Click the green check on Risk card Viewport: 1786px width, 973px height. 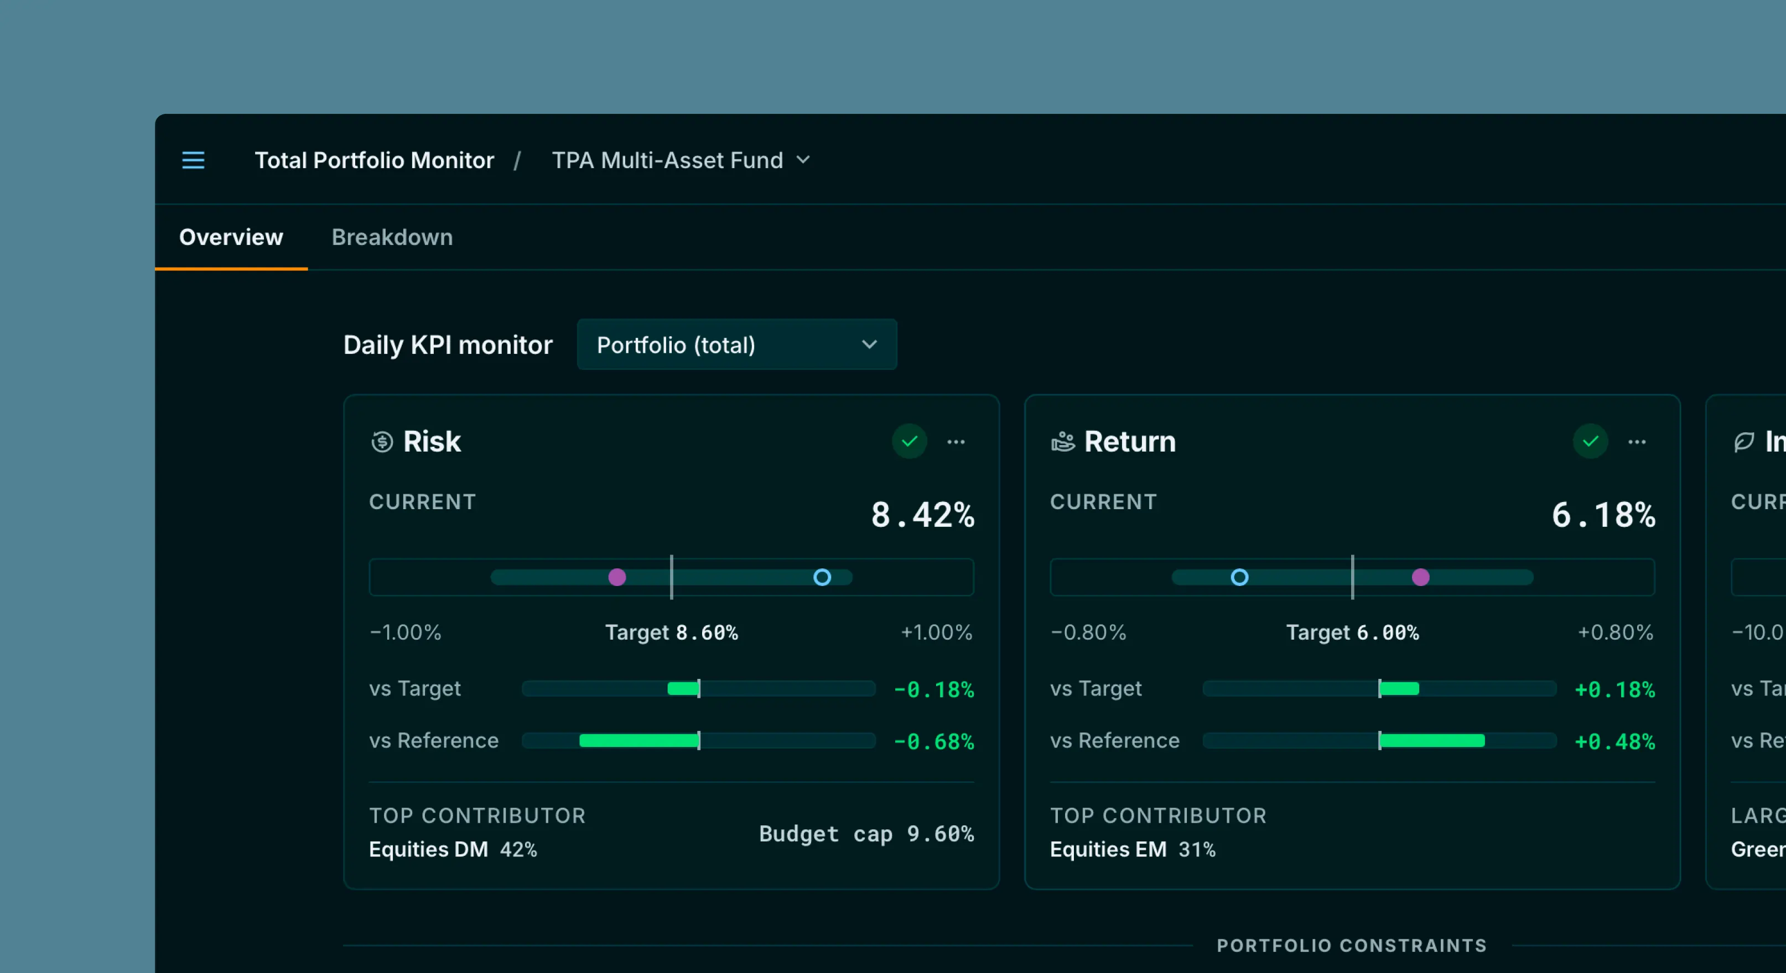[x=910, y=441]
